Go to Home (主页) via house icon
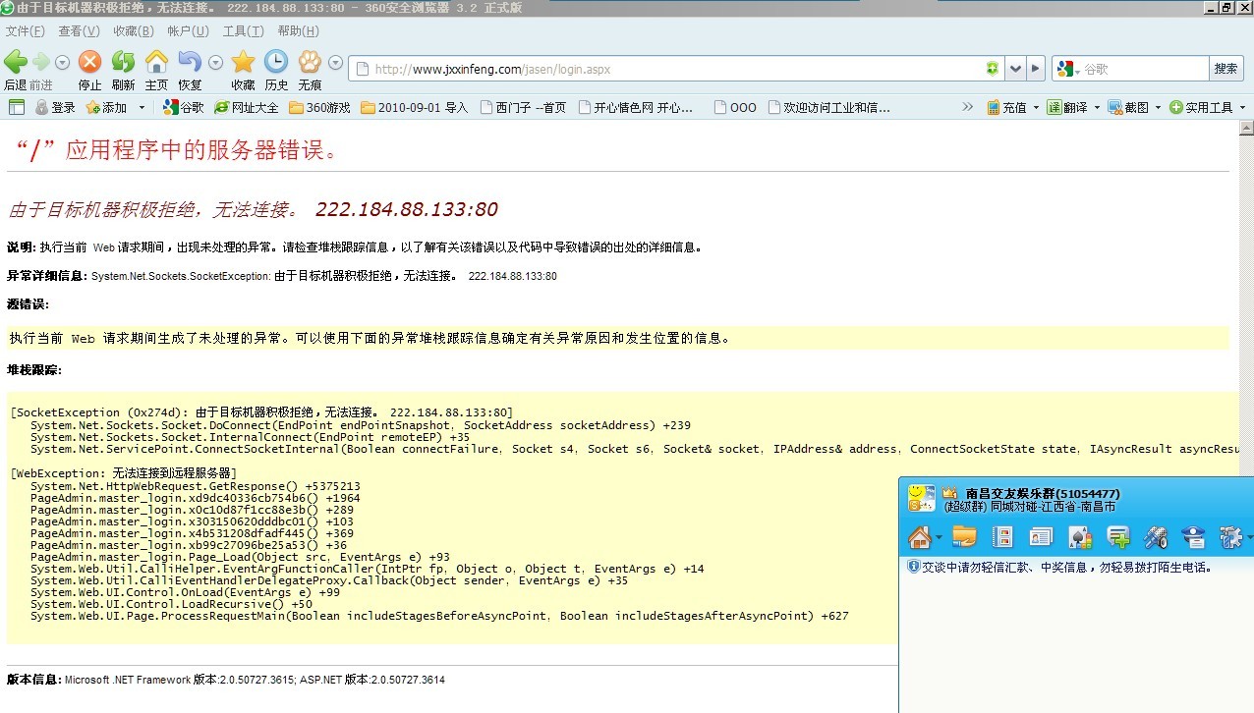 (x=156, y=63)
